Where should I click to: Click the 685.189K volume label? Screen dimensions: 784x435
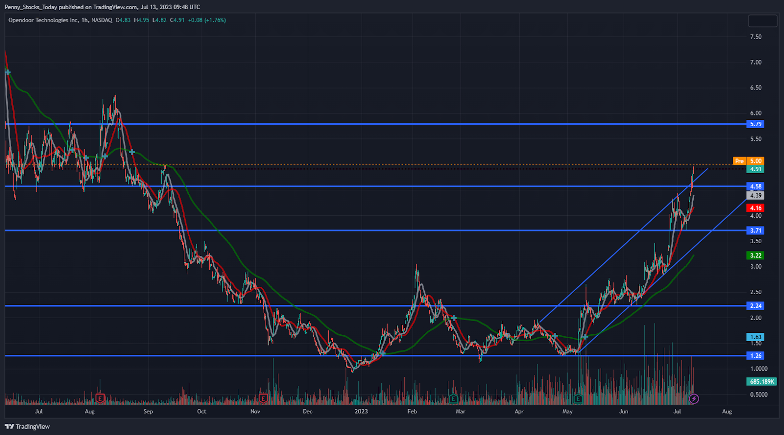[x=762, y=382]
